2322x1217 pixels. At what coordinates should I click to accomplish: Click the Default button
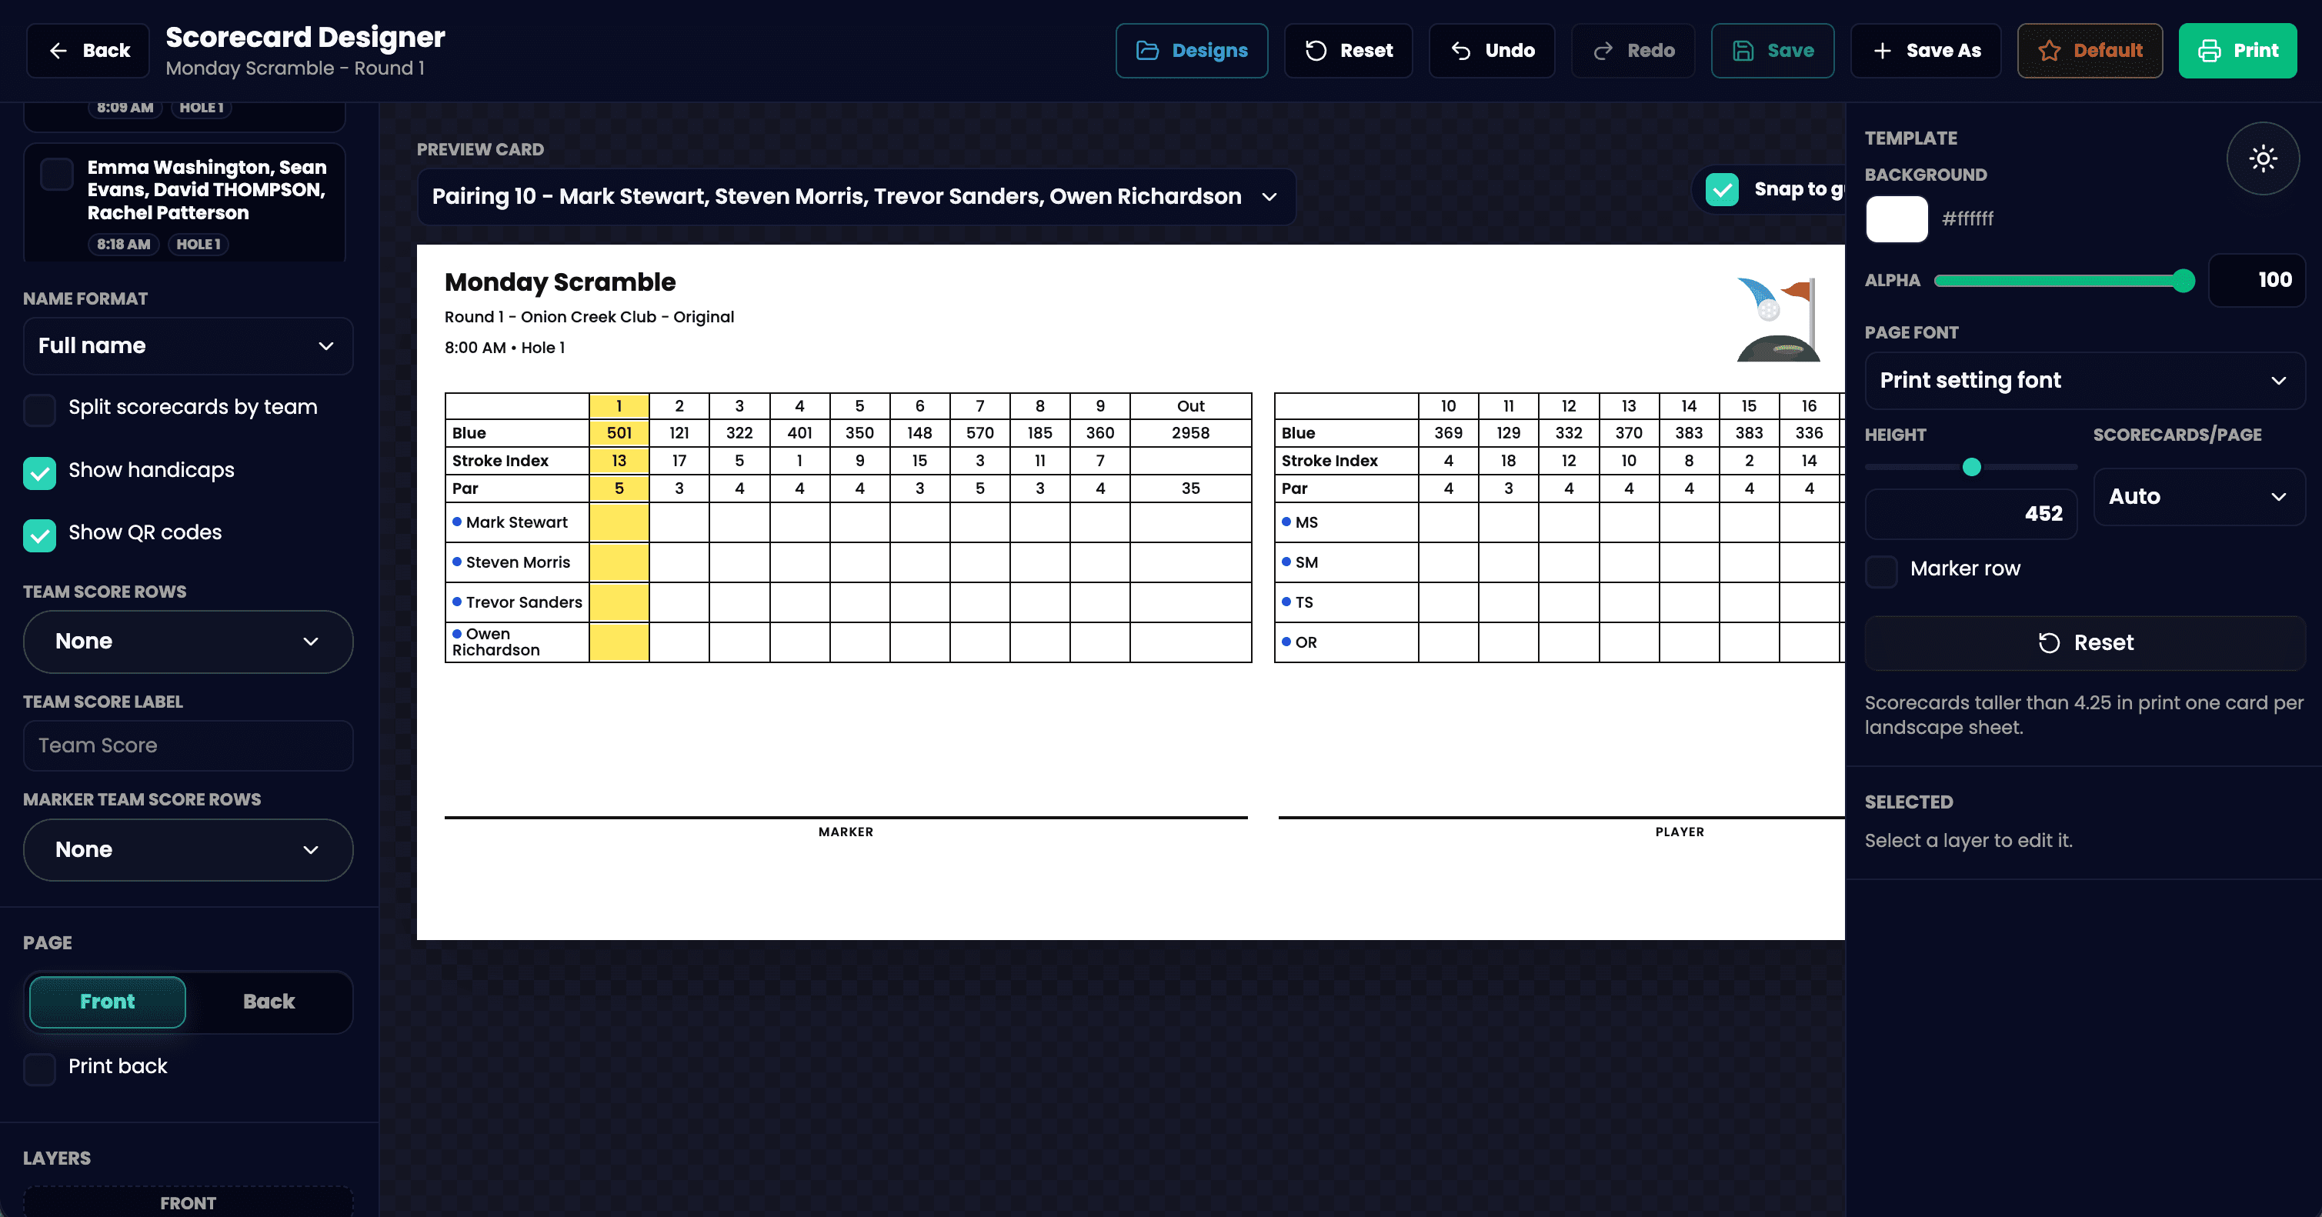tap(2090, 51)
